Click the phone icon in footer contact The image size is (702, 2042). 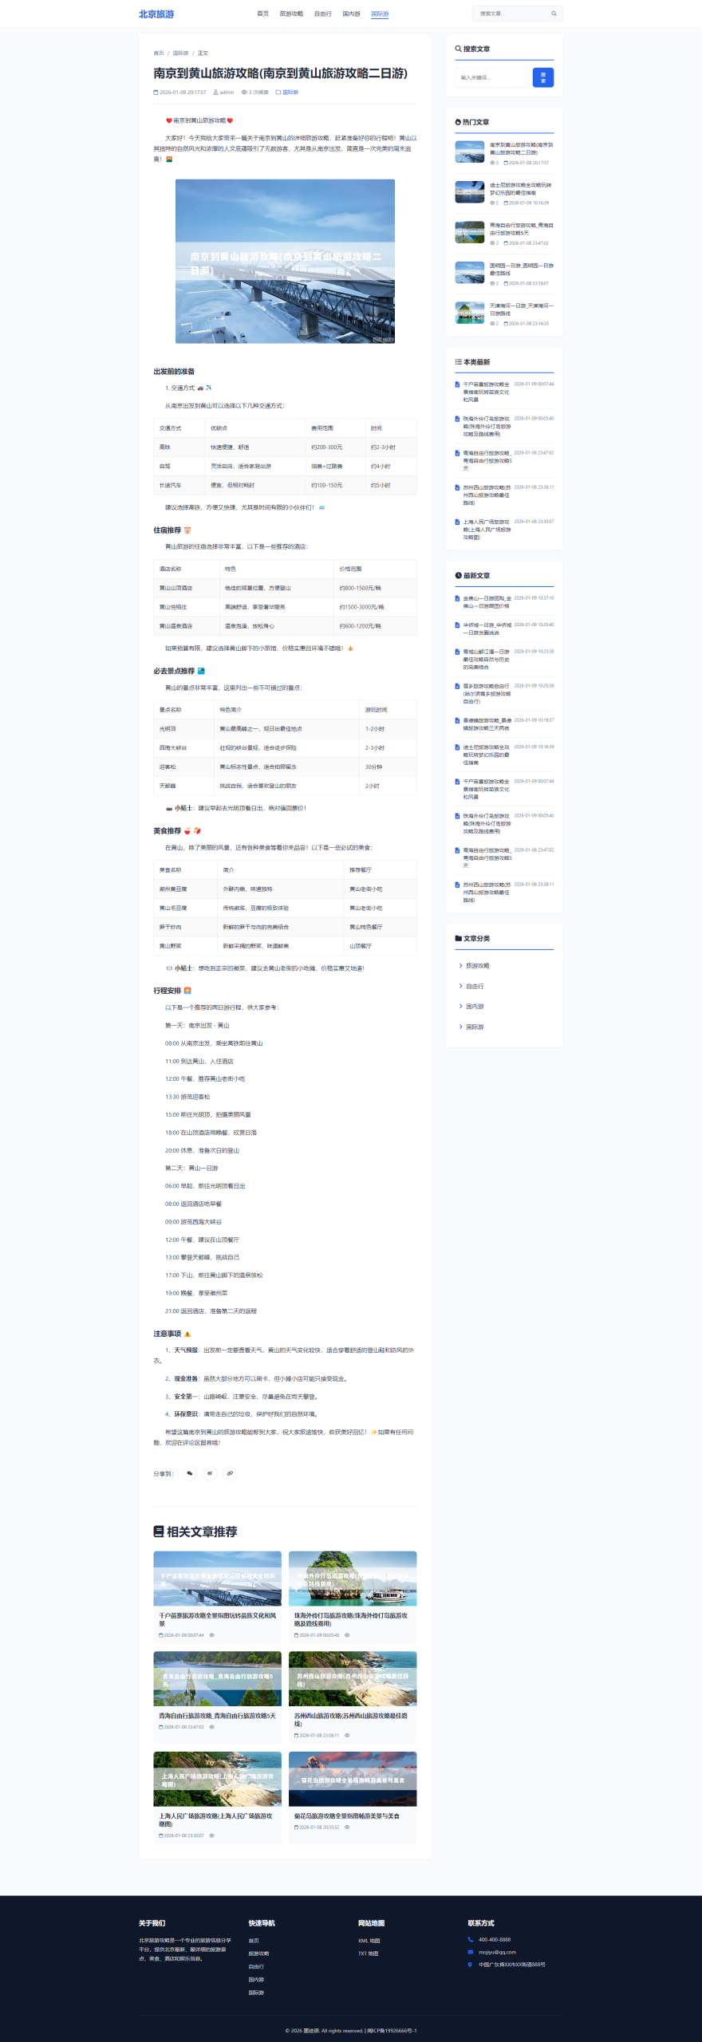coord(471,1939)
